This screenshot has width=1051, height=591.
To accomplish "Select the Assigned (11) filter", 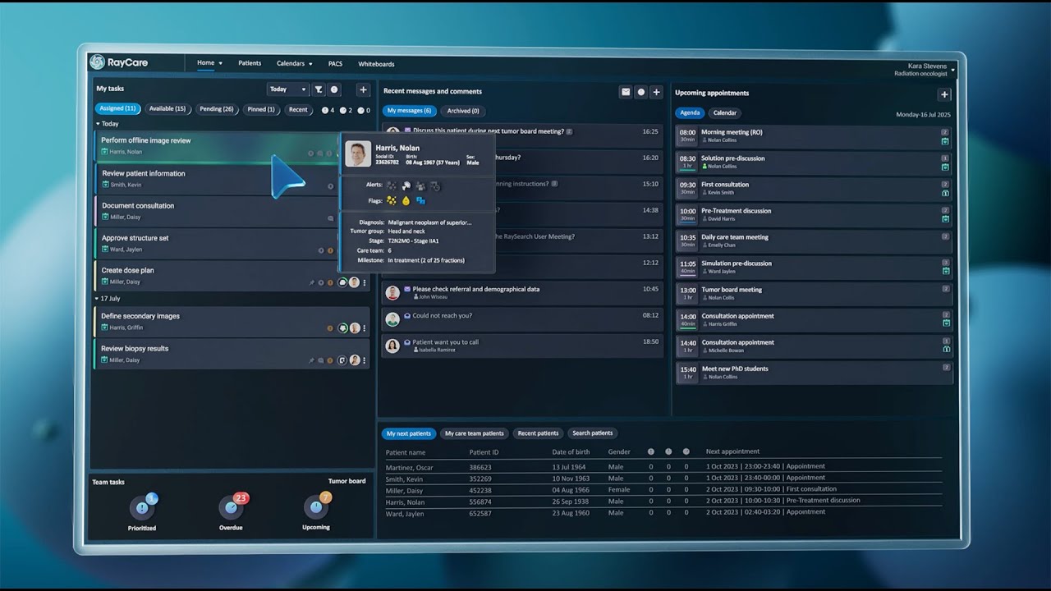I will [117, 109].
